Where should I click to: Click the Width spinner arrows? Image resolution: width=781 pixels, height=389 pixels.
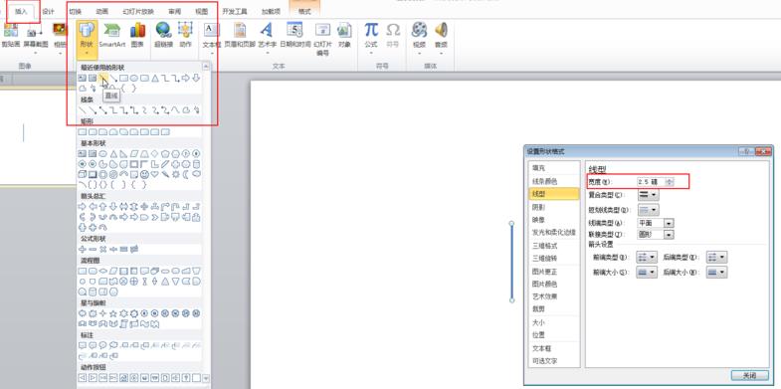[x=669, y=182]
